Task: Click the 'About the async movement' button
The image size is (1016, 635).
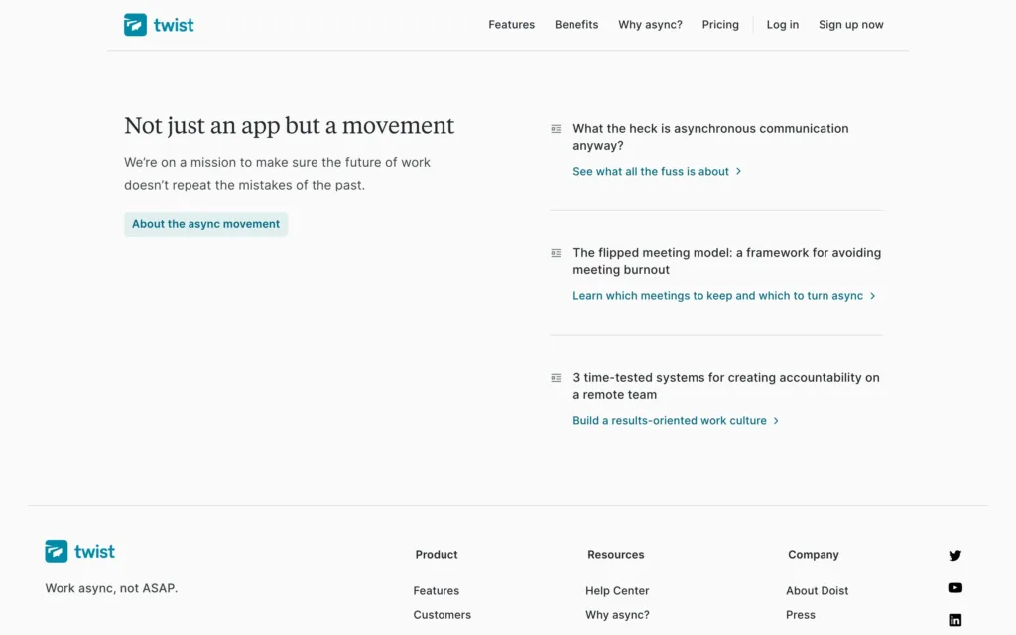Action: [x=206, y=224]
